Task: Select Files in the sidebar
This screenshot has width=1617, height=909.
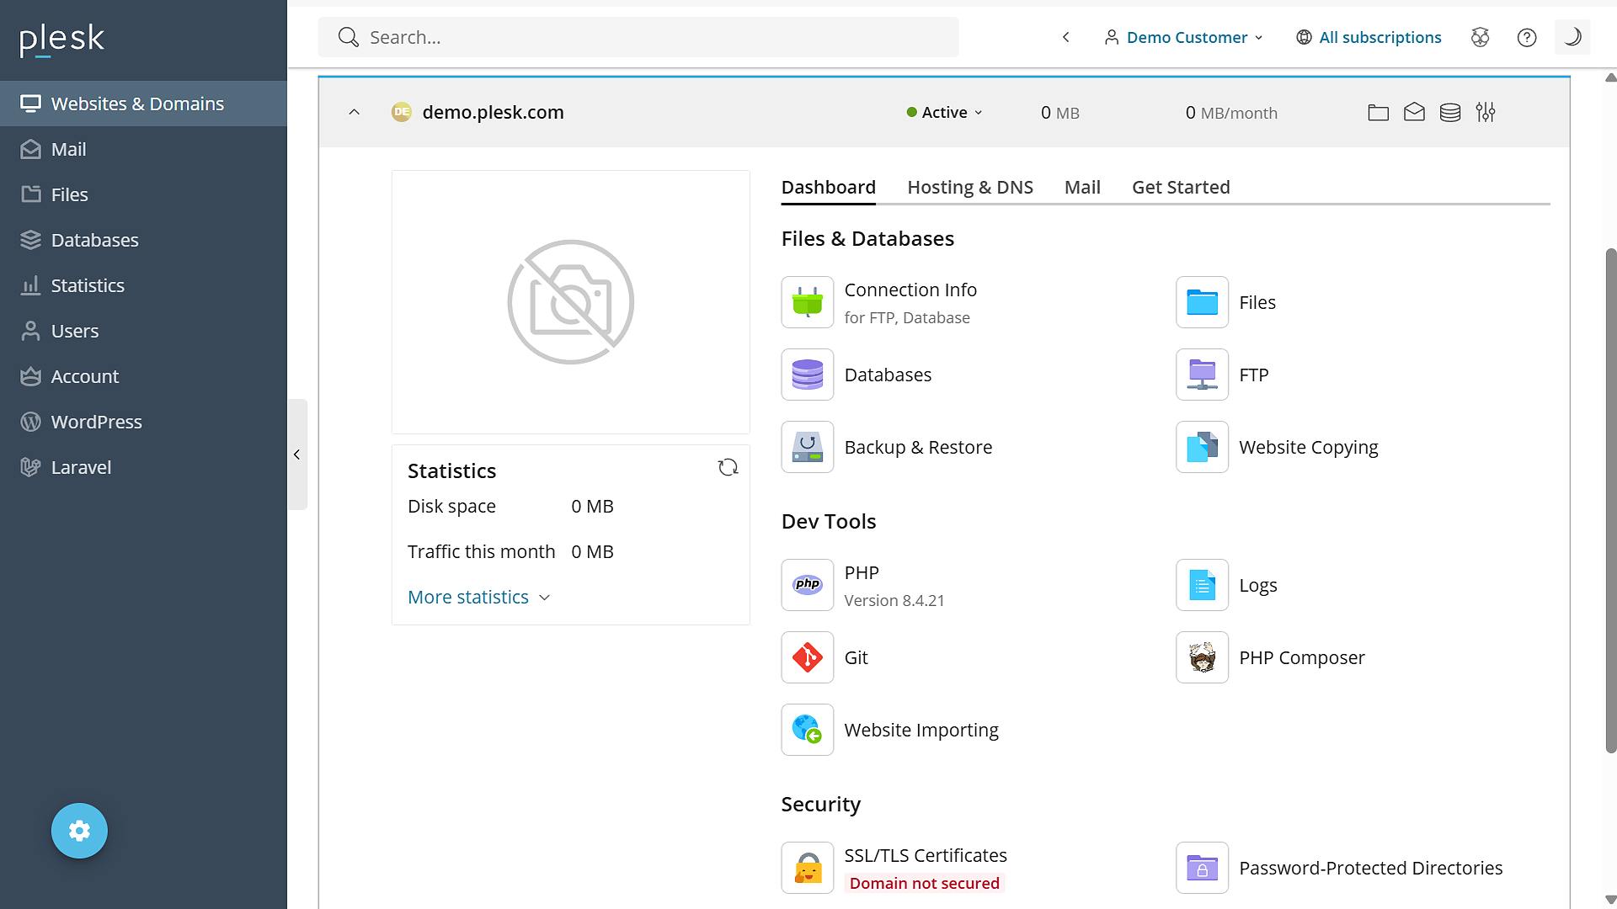Action: coord(143,194)
